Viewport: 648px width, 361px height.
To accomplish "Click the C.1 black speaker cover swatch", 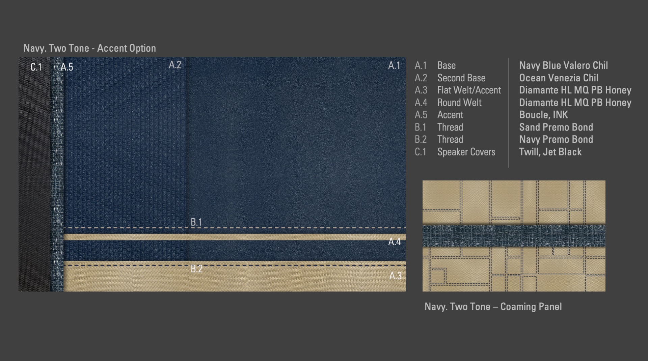I will click(34, 175).
